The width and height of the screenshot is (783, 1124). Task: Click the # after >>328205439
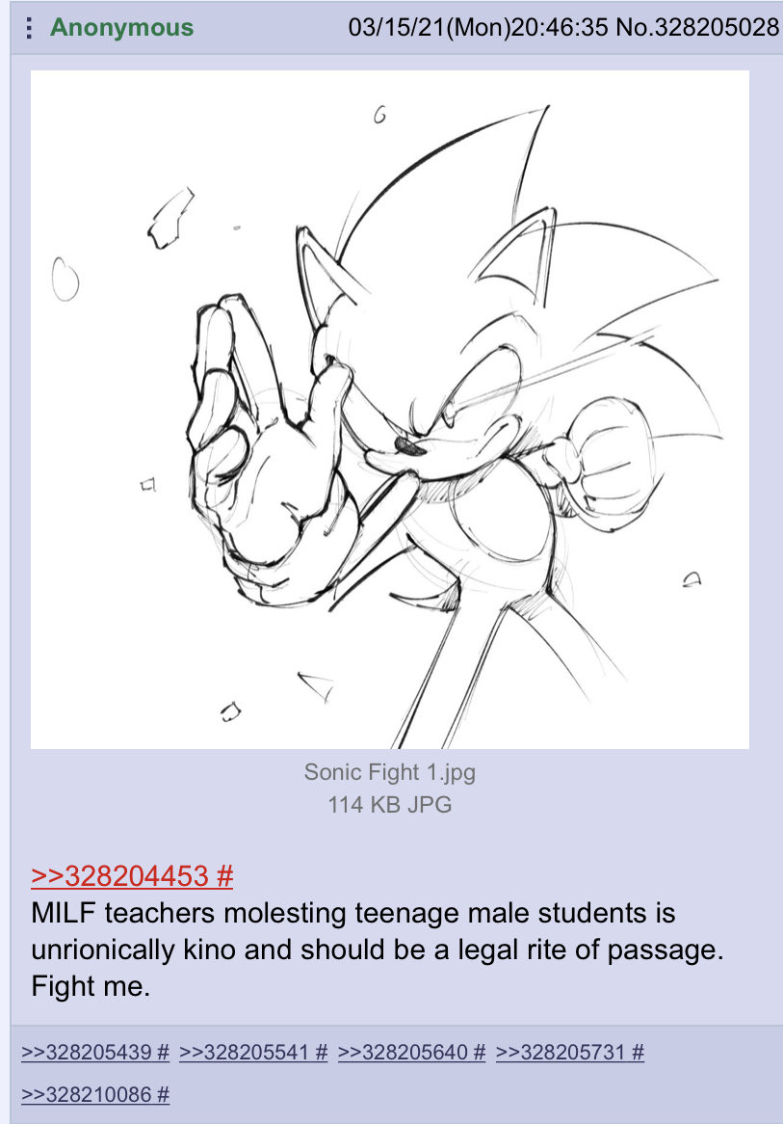click(163, 1053)
